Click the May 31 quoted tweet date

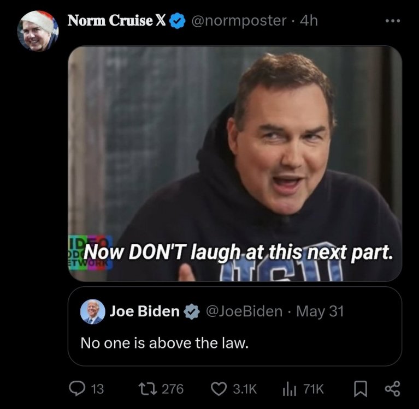[x=320, y=311]
